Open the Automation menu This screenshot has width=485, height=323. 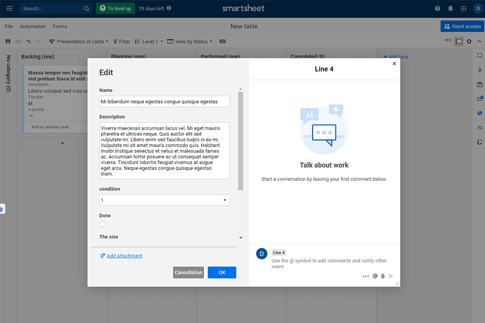[33, 26]
